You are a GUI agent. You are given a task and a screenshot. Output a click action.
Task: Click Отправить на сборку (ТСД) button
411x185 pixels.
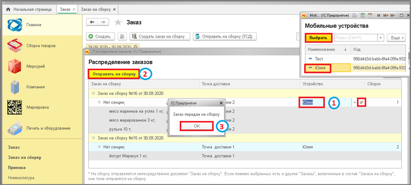point(225,36)
